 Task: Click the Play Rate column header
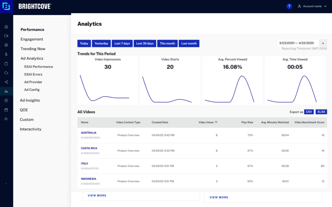(247, 122)
